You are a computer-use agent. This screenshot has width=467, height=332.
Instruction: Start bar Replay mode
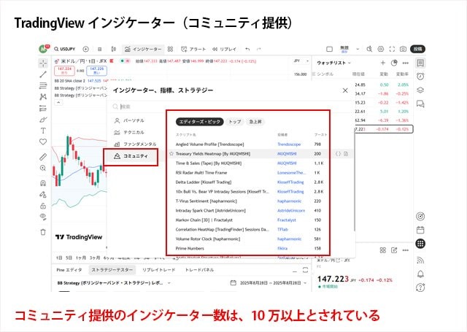pyautogui.click(x=224, y=49)
